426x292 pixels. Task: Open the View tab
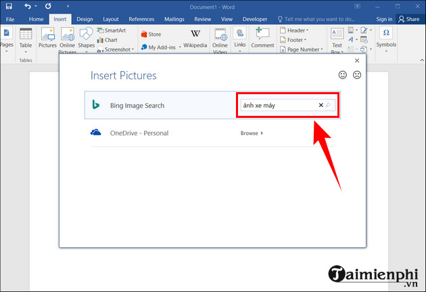227,19
